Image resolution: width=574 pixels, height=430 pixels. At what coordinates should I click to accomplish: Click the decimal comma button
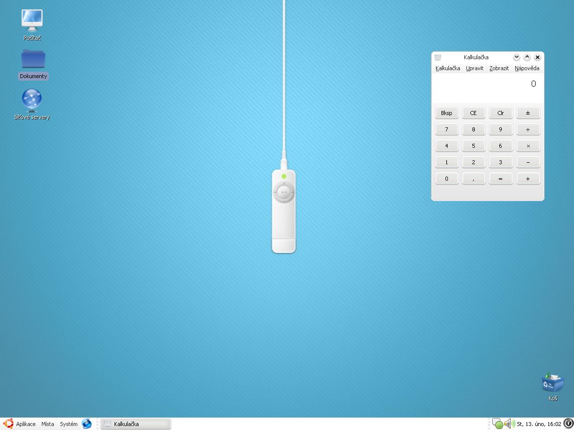(x=473, y=179)
